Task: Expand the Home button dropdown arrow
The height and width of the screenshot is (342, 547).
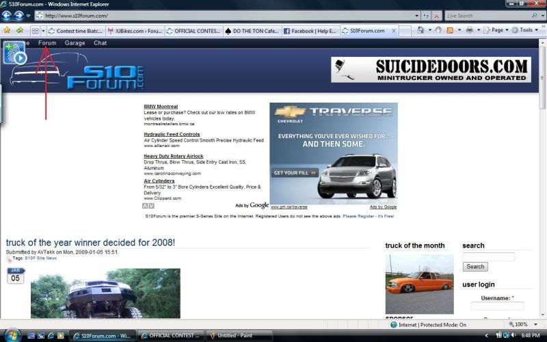Action: tap(430, 30)
